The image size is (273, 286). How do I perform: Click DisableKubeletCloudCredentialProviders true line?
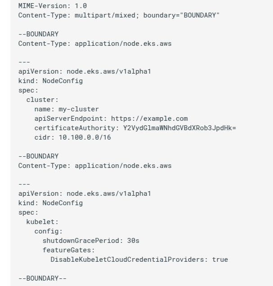139,260
